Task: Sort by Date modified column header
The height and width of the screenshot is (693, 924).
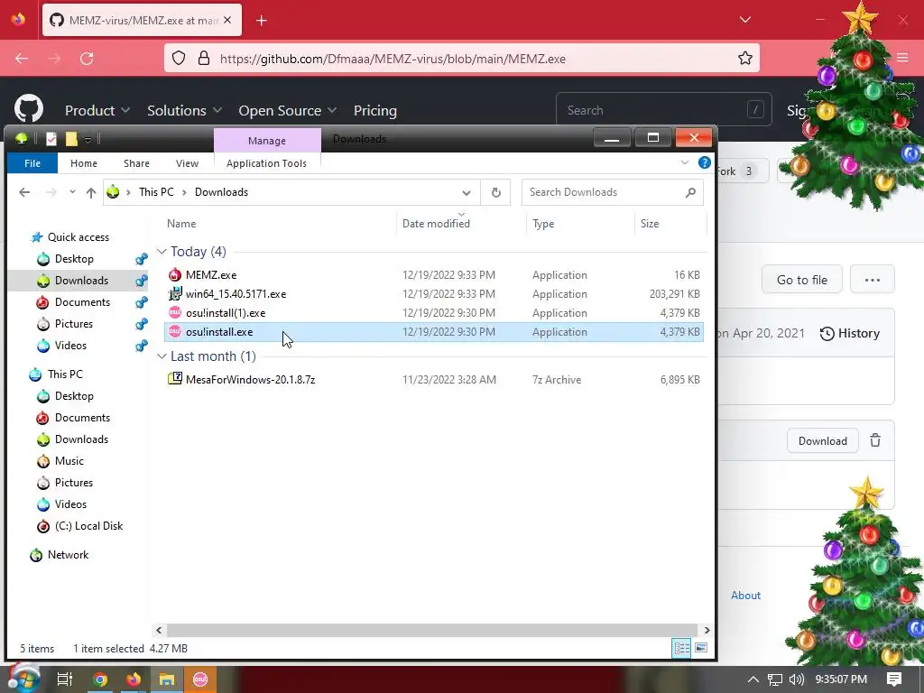Action: coord(436,224)
